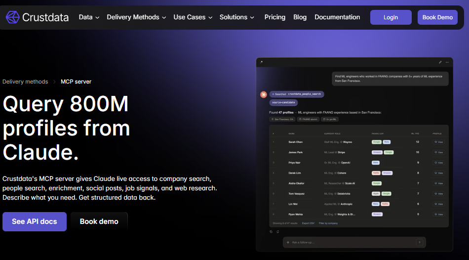Click View profile for Sarah Chen

click(x=438, y=142)
